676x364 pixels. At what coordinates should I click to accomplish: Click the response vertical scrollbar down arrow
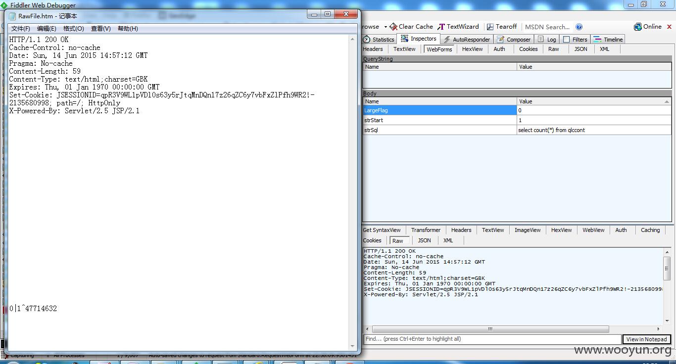[x=667, y=321]
